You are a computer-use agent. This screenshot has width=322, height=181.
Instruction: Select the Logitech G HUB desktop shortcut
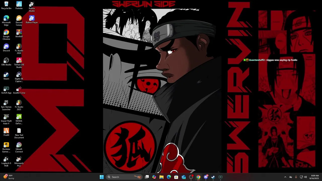click(6, 162)
